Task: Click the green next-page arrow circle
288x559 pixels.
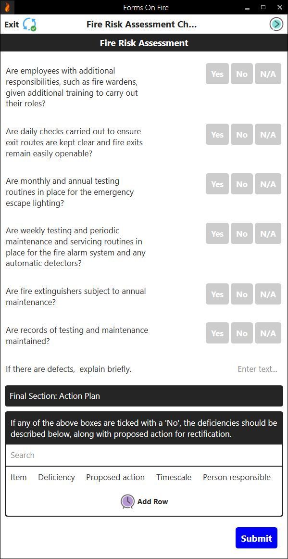Action: 275,24
